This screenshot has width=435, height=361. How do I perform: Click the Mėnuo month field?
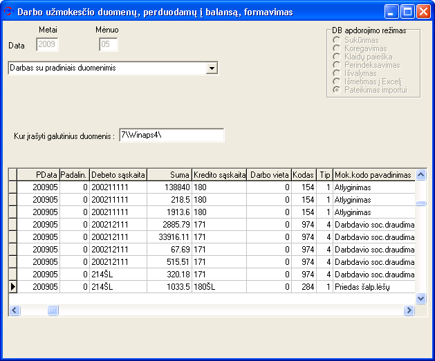(109, 44)
